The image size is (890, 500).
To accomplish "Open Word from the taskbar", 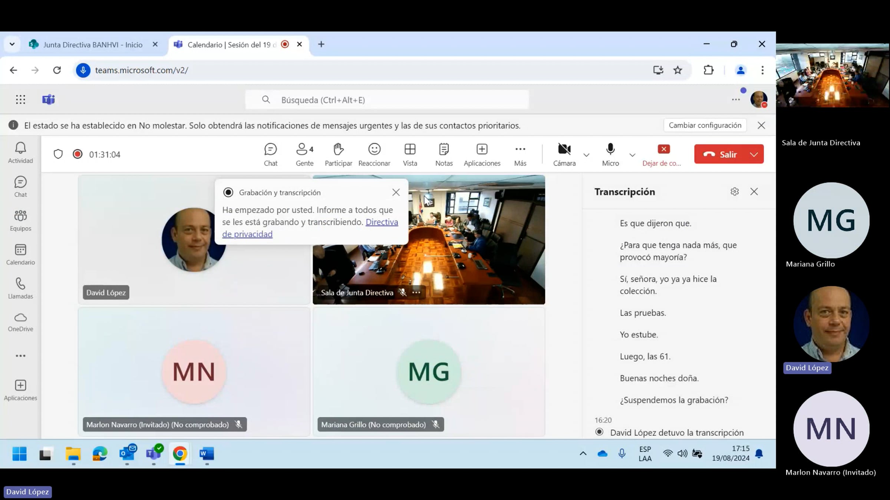I will [207, 453].
